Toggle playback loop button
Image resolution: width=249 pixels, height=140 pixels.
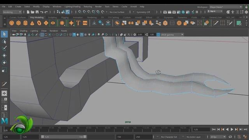point(230,137)
